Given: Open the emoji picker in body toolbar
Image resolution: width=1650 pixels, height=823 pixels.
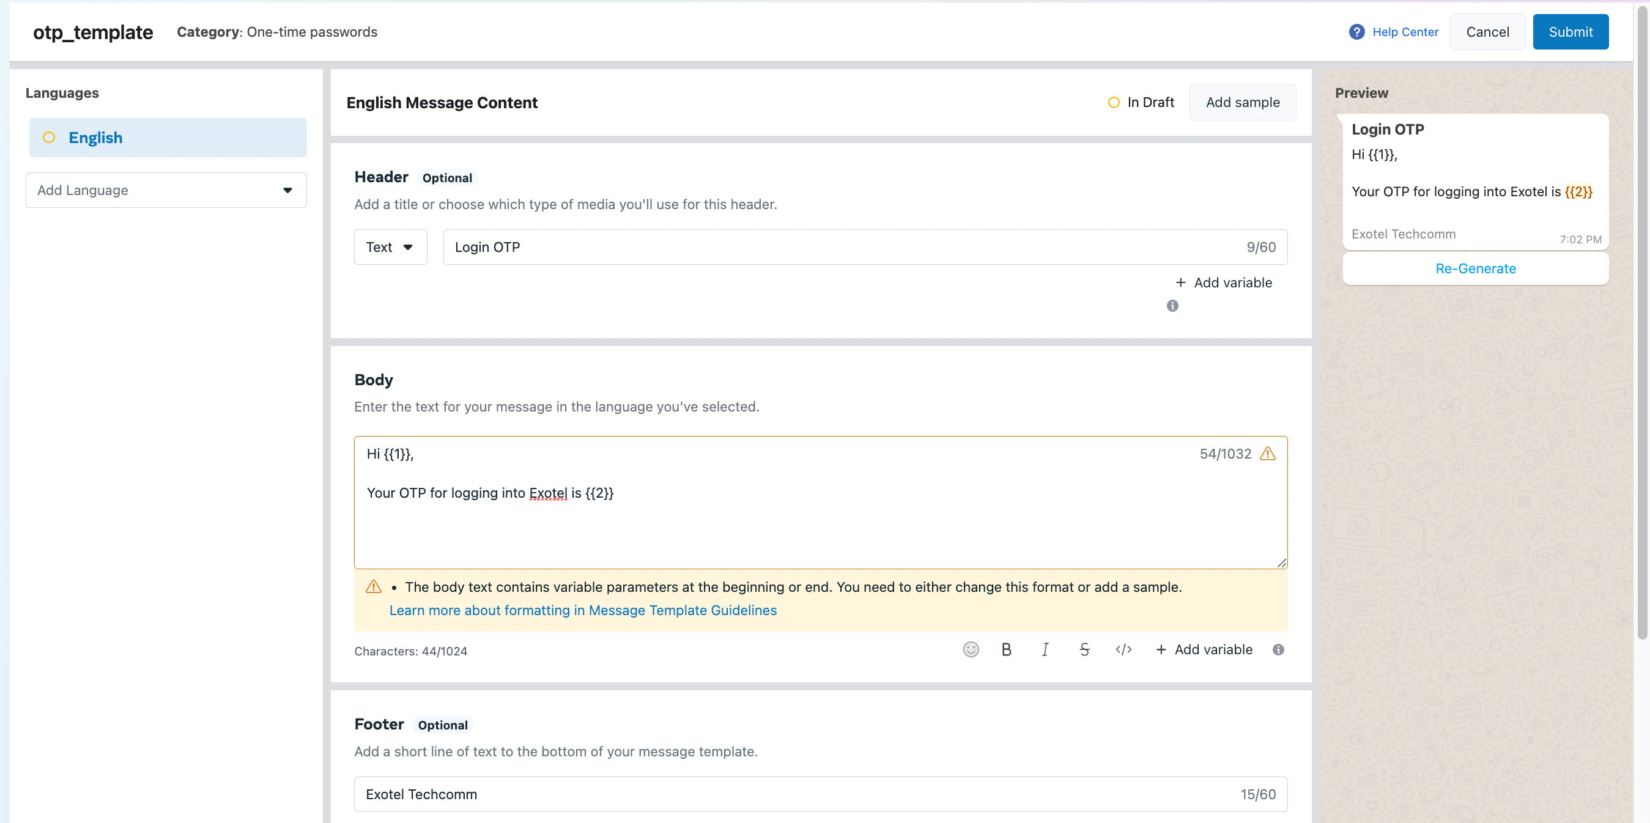Looking at the screenshot, I should 971,649.
